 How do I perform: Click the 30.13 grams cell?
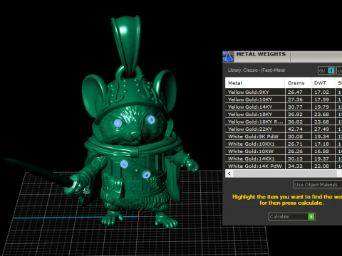[298, 159]
